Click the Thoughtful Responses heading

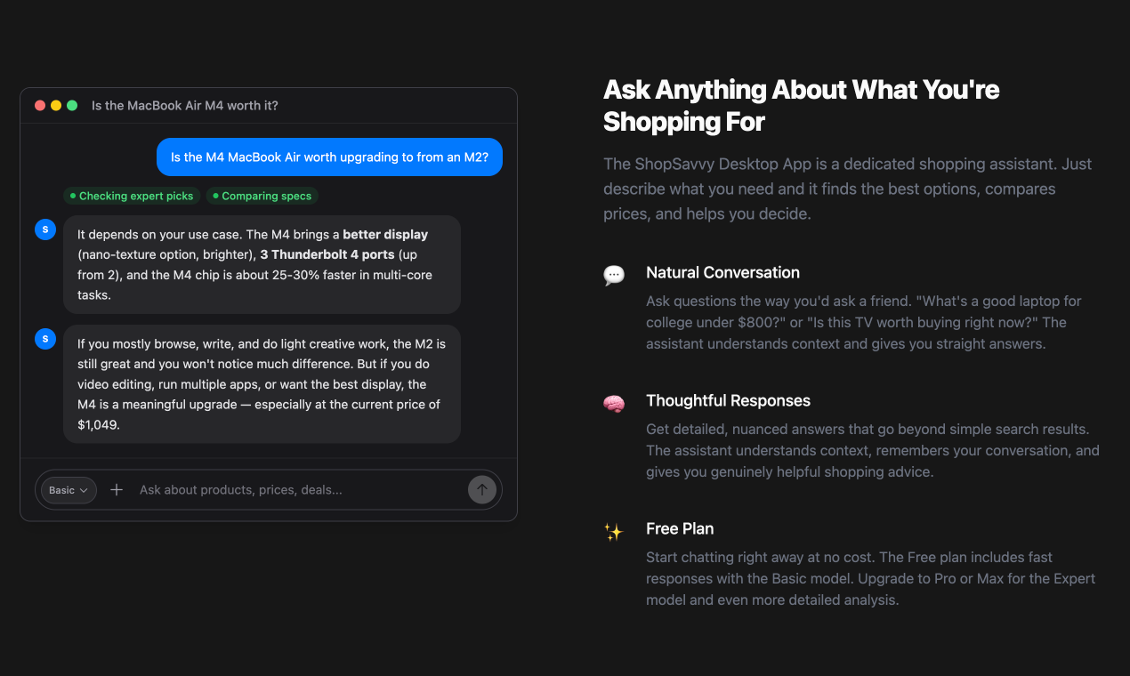pyautogui.click(x=728, y=400)
